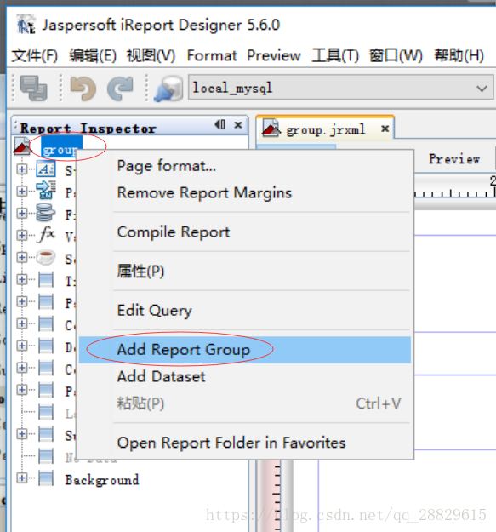The image size is (496, 532).
Task: Close the group.jrxml tab
Action: click(x=385, y=129)
